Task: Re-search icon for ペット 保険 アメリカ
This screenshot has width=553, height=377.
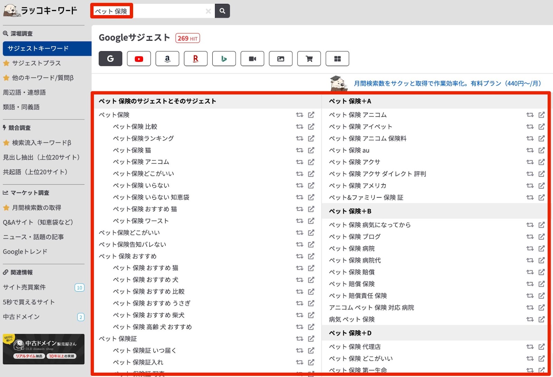Action: tap(530, 186)
